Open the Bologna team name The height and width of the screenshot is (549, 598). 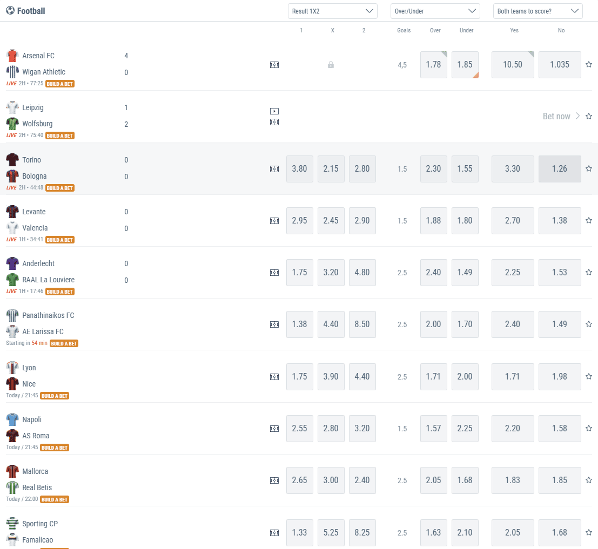[x=35, y=176]
